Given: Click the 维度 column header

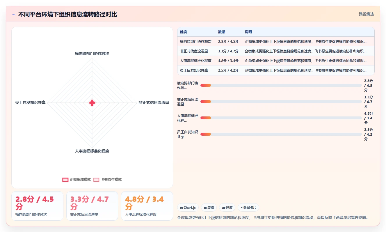Looking at the screenshot, I should tap(184, 32).
